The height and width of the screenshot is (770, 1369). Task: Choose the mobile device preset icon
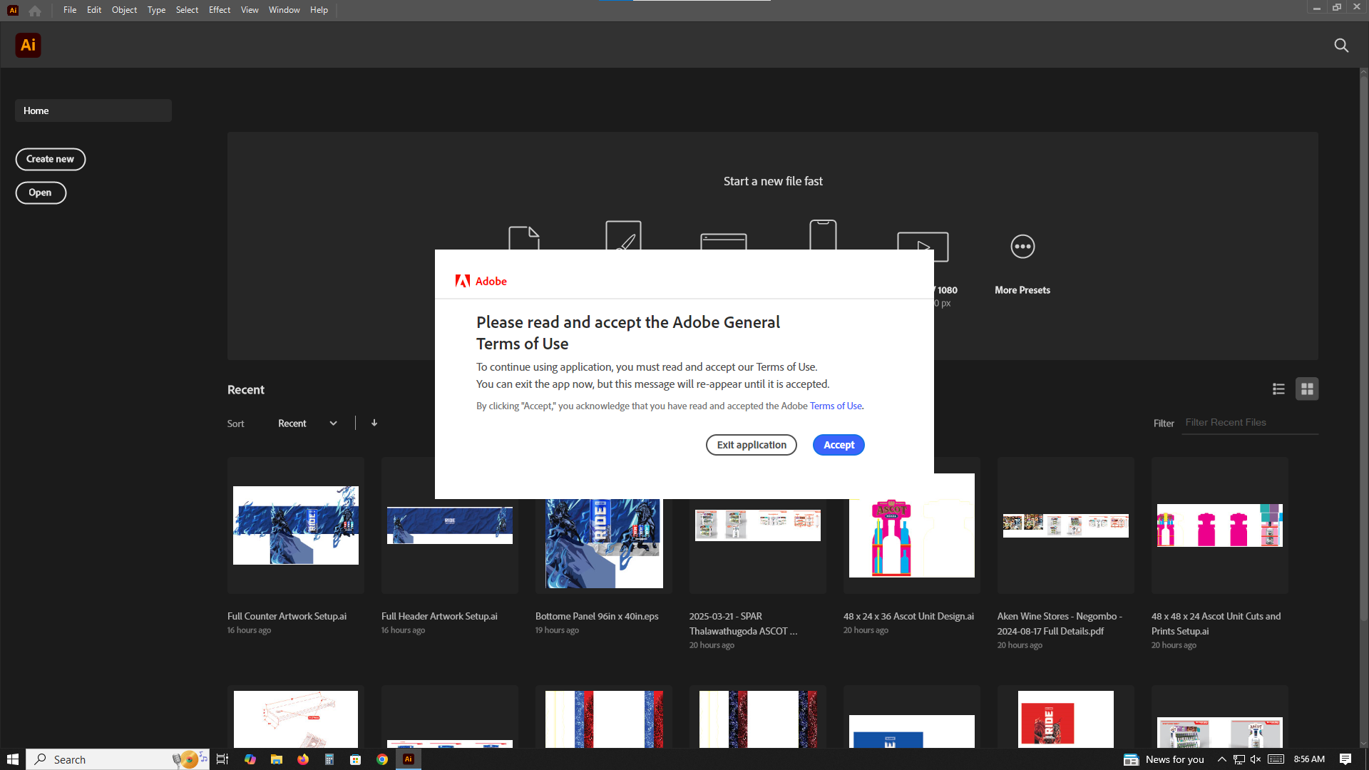coord(823,234)
